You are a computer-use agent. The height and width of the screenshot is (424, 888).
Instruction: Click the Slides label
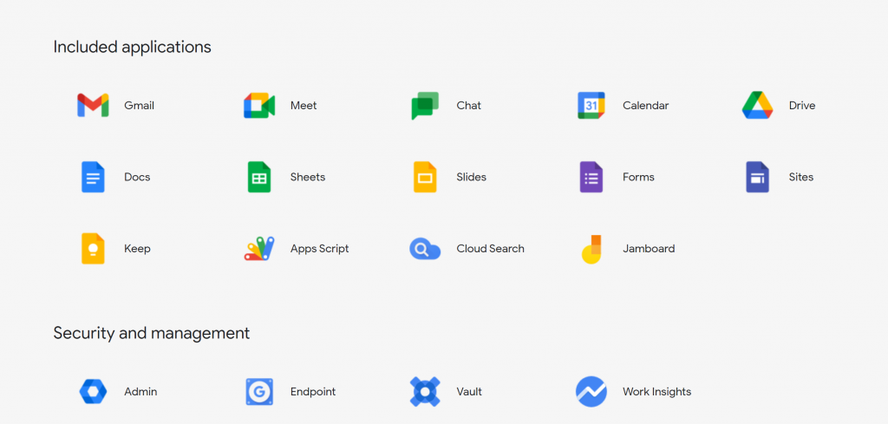[x=471, y=177]
